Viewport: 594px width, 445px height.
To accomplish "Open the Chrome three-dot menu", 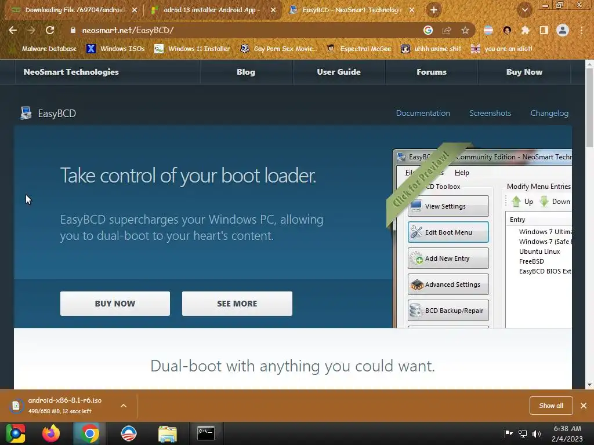I will tap(581, 30).
